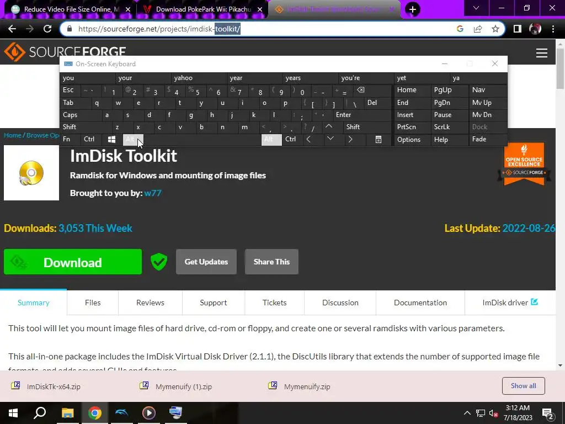Toggle the ScrLk key on on-screen keyboard
The width and height of the screenshot is (565, 424).
pyautogui.click(x=449, y=127)
